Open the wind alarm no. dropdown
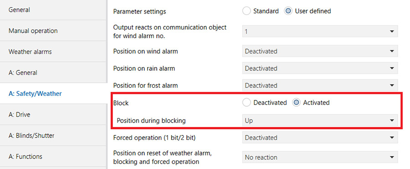 [320, 31]
